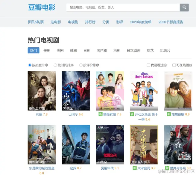
Task: Select 按热度排序 radio button
Action: [x=30, y=65]
